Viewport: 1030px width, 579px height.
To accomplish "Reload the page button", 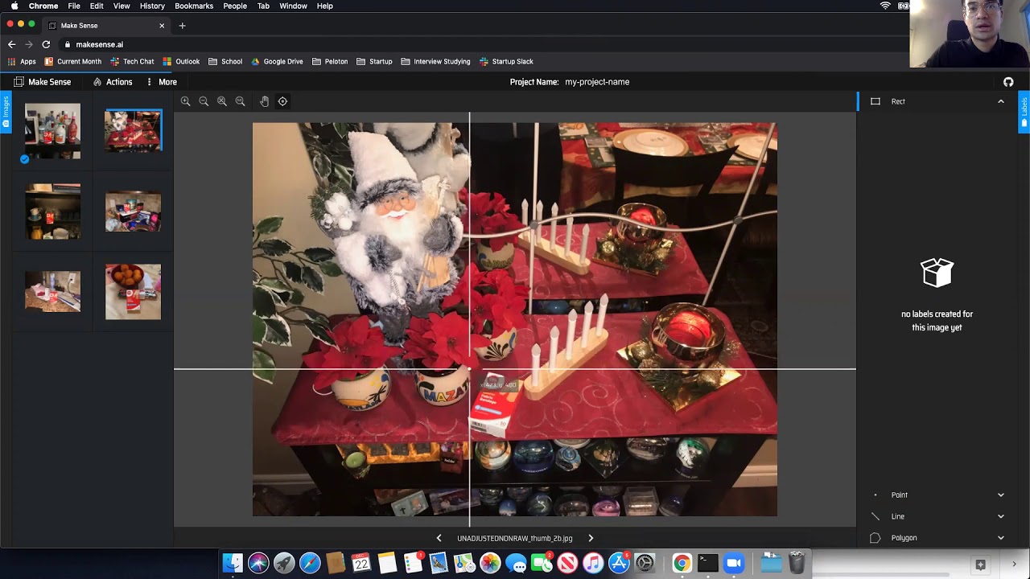I will [x=46, y=44].
